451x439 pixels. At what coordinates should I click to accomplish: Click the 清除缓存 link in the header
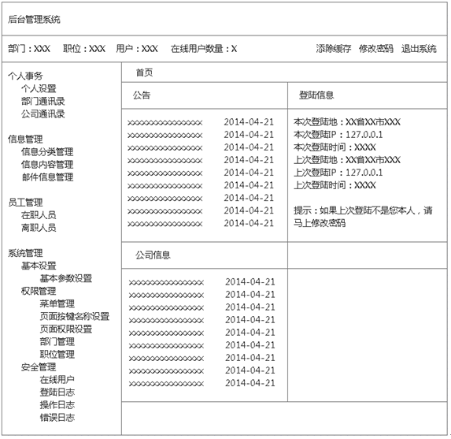click(x=334, y=48)
